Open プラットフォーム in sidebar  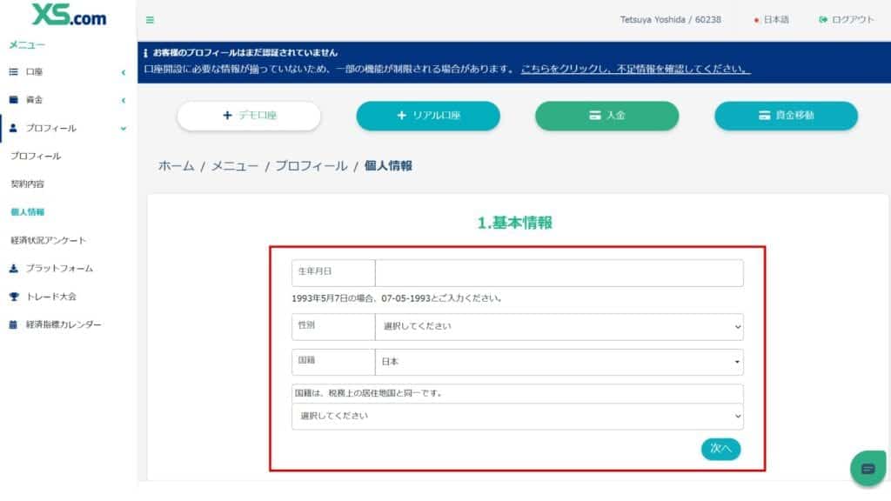point(59,268)
